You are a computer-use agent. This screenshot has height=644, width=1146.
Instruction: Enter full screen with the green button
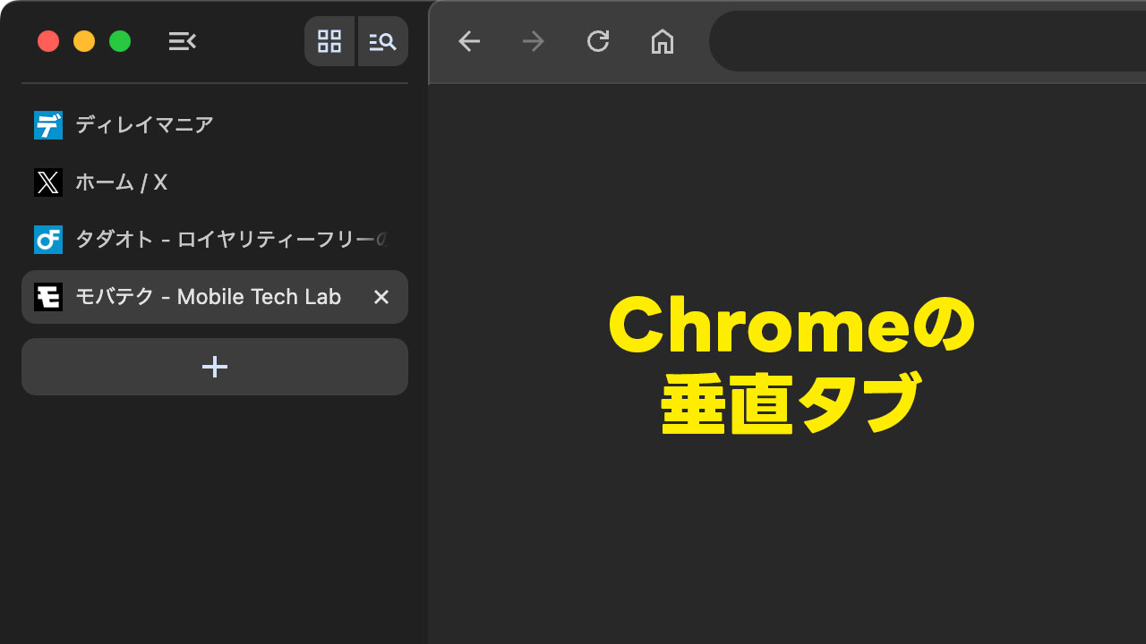click(120, 41)
